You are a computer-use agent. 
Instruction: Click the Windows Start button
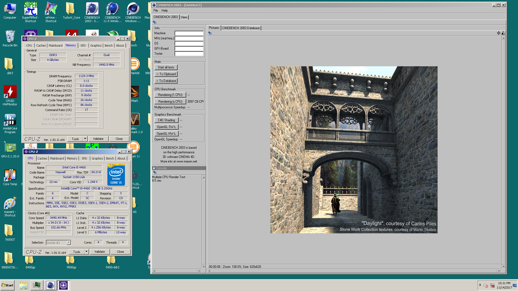pyautogui.click(x=7, y=285)
